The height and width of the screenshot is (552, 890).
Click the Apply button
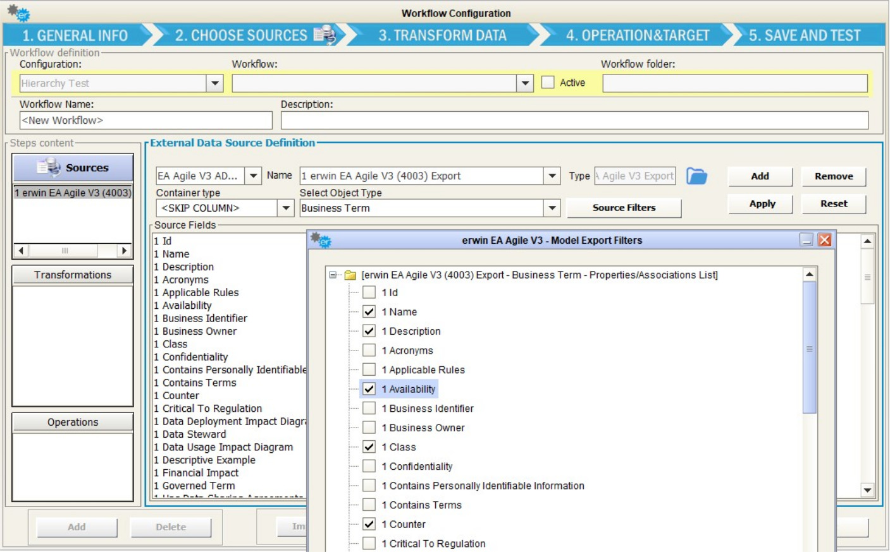click(x=762, y=204)
